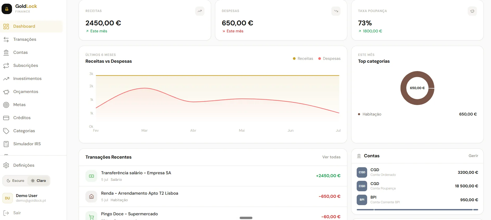491x220 pixels.
Task: Click the banknote icon of salary transaction
Action: pyautogui.click(x=91, y=176)
